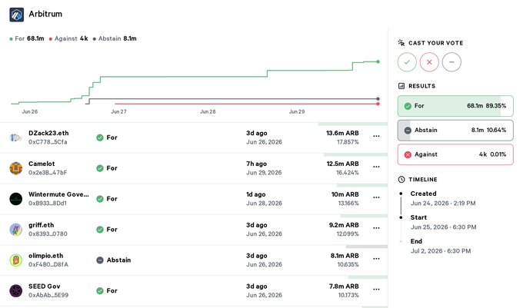This screenshot has height=308, width=523.
Task: Click the red Against line endpoint on chart
Action: tap(378, 104)
